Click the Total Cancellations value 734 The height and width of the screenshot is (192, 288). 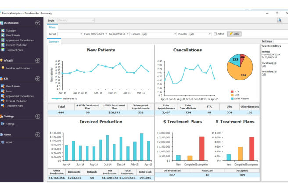pos(188,112)
